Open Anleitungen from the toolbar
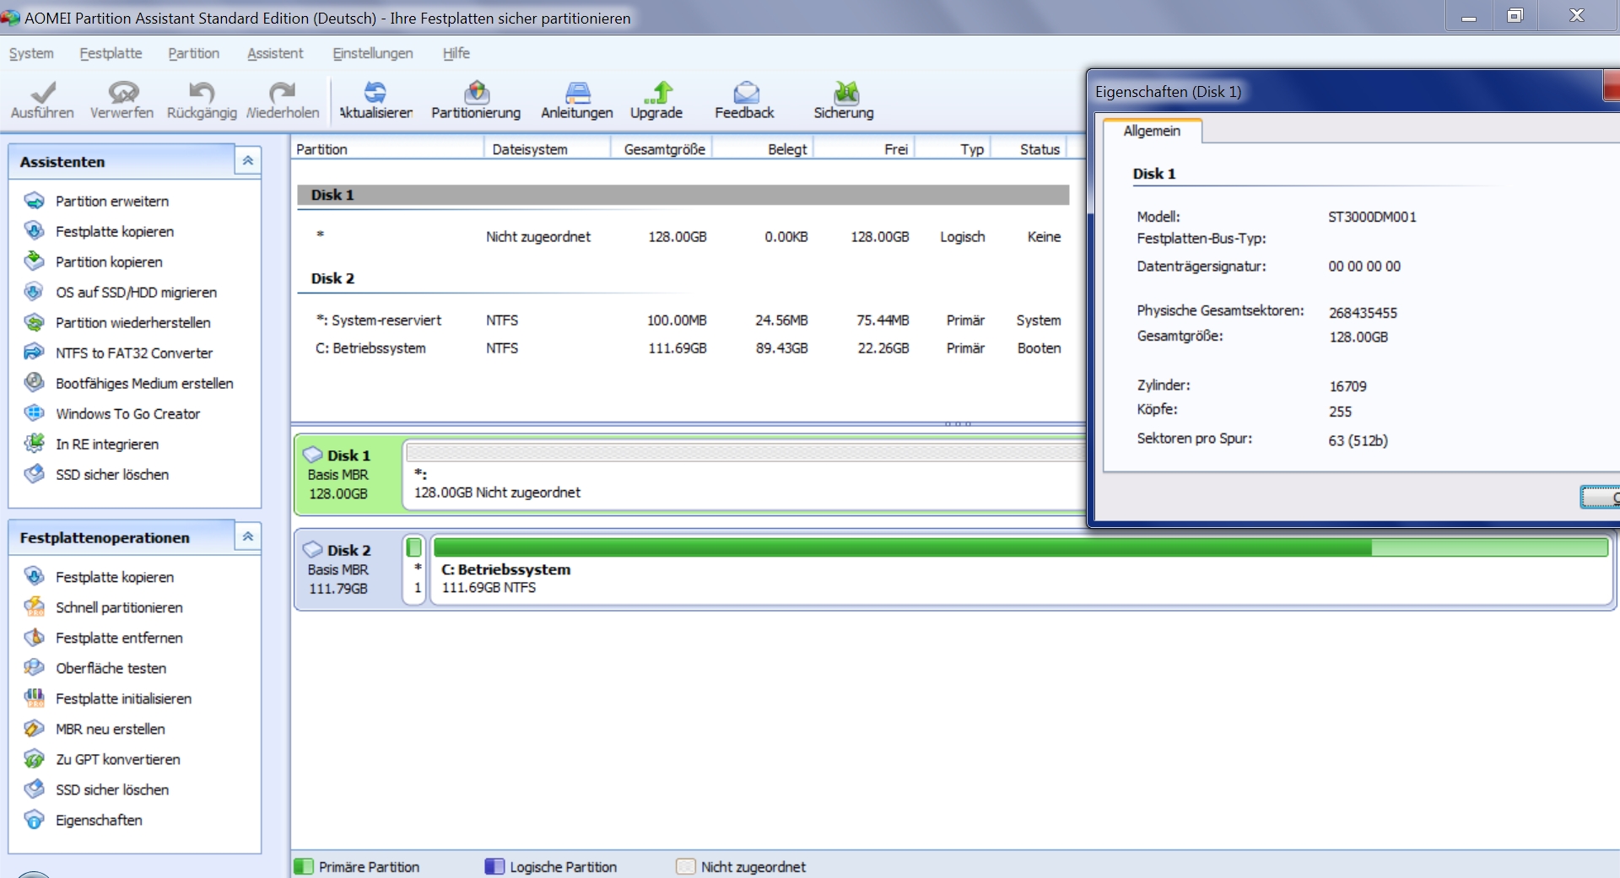Image resolution: width=1620 pixels, height=878 pixels. tap(577, 92)
